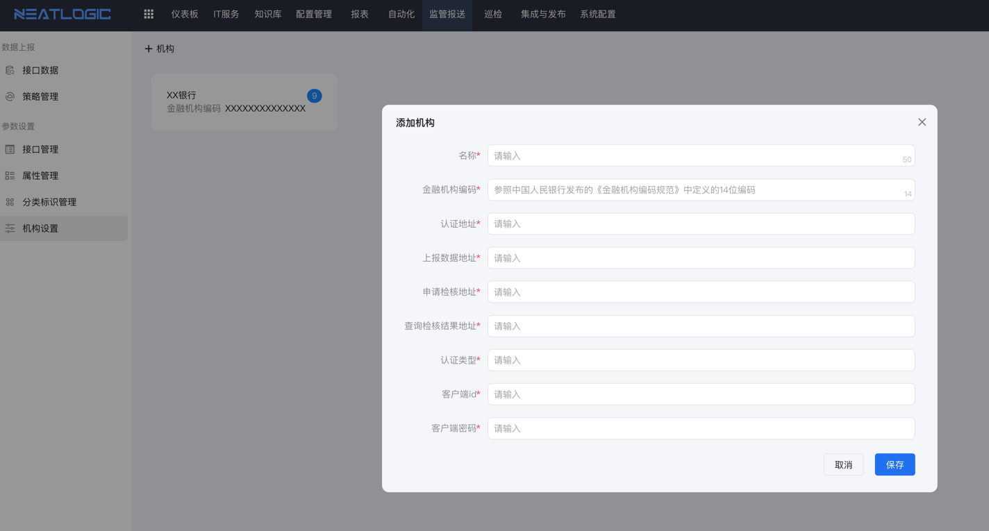The width and height of the screenshot is (989, 531).
Task: Switch to the 报表 menu
Action: [x=360, y=14]
